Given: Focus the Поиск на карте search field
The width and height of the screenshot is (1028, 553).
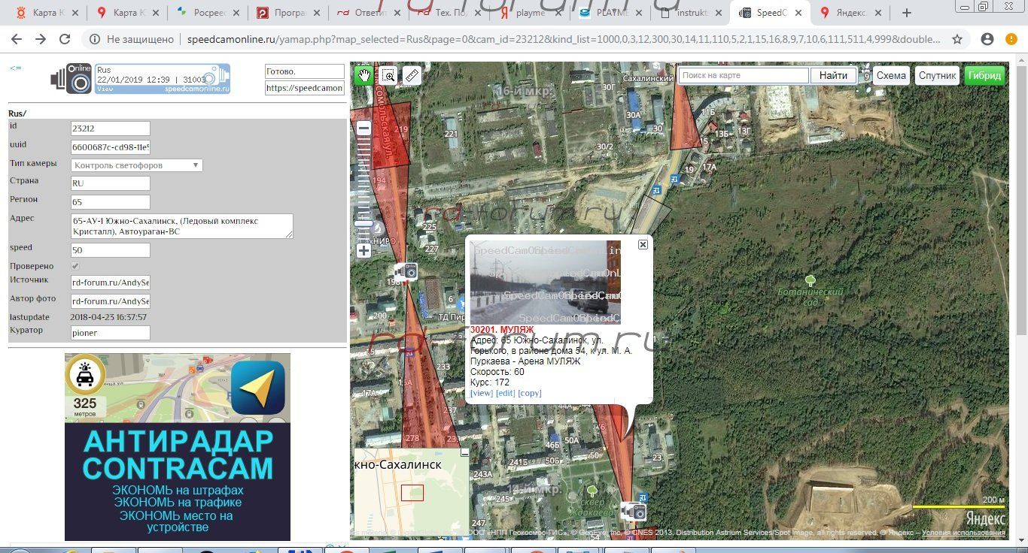Looking at the screenshot, I should (744, 75).
